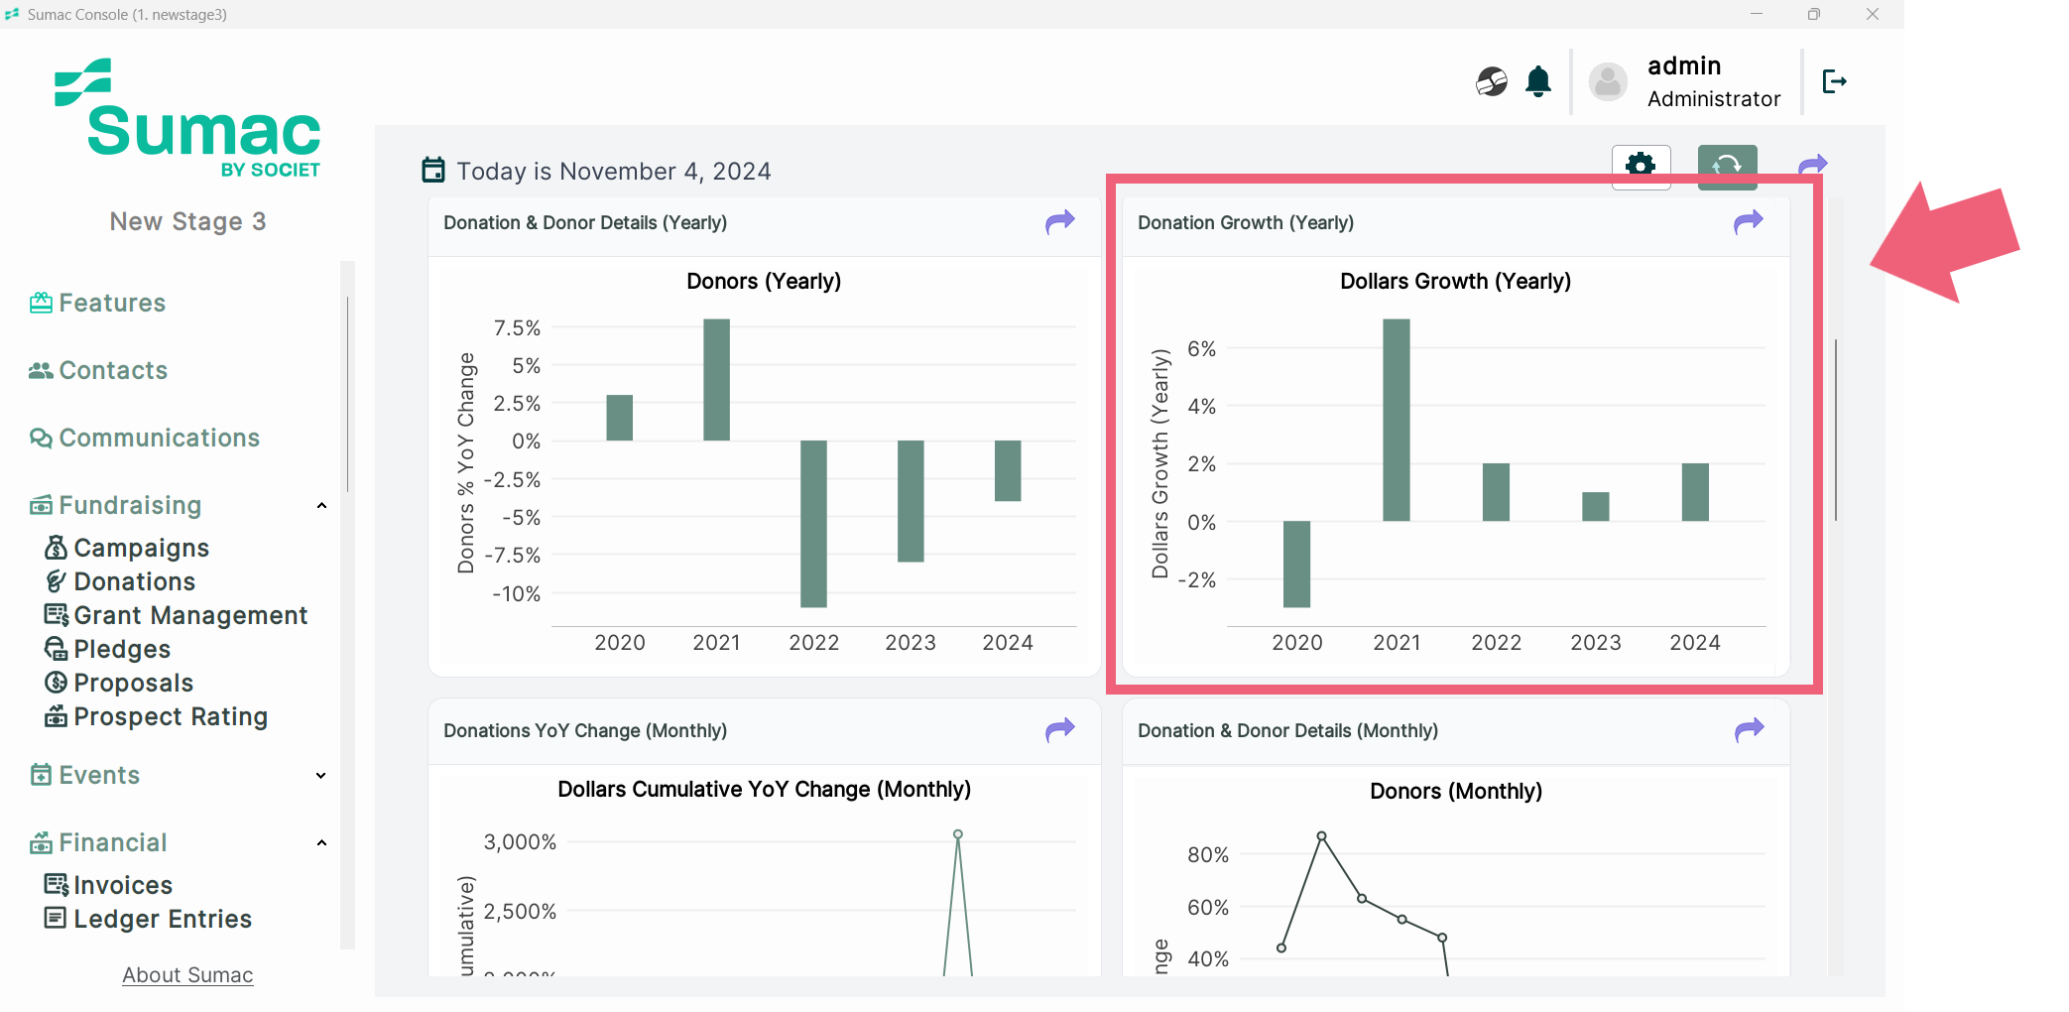This screenshot has height=1012, width=2069.
Task: Share the Donations YoY Change (Monthly) panel
Action: click(1060, 730)
